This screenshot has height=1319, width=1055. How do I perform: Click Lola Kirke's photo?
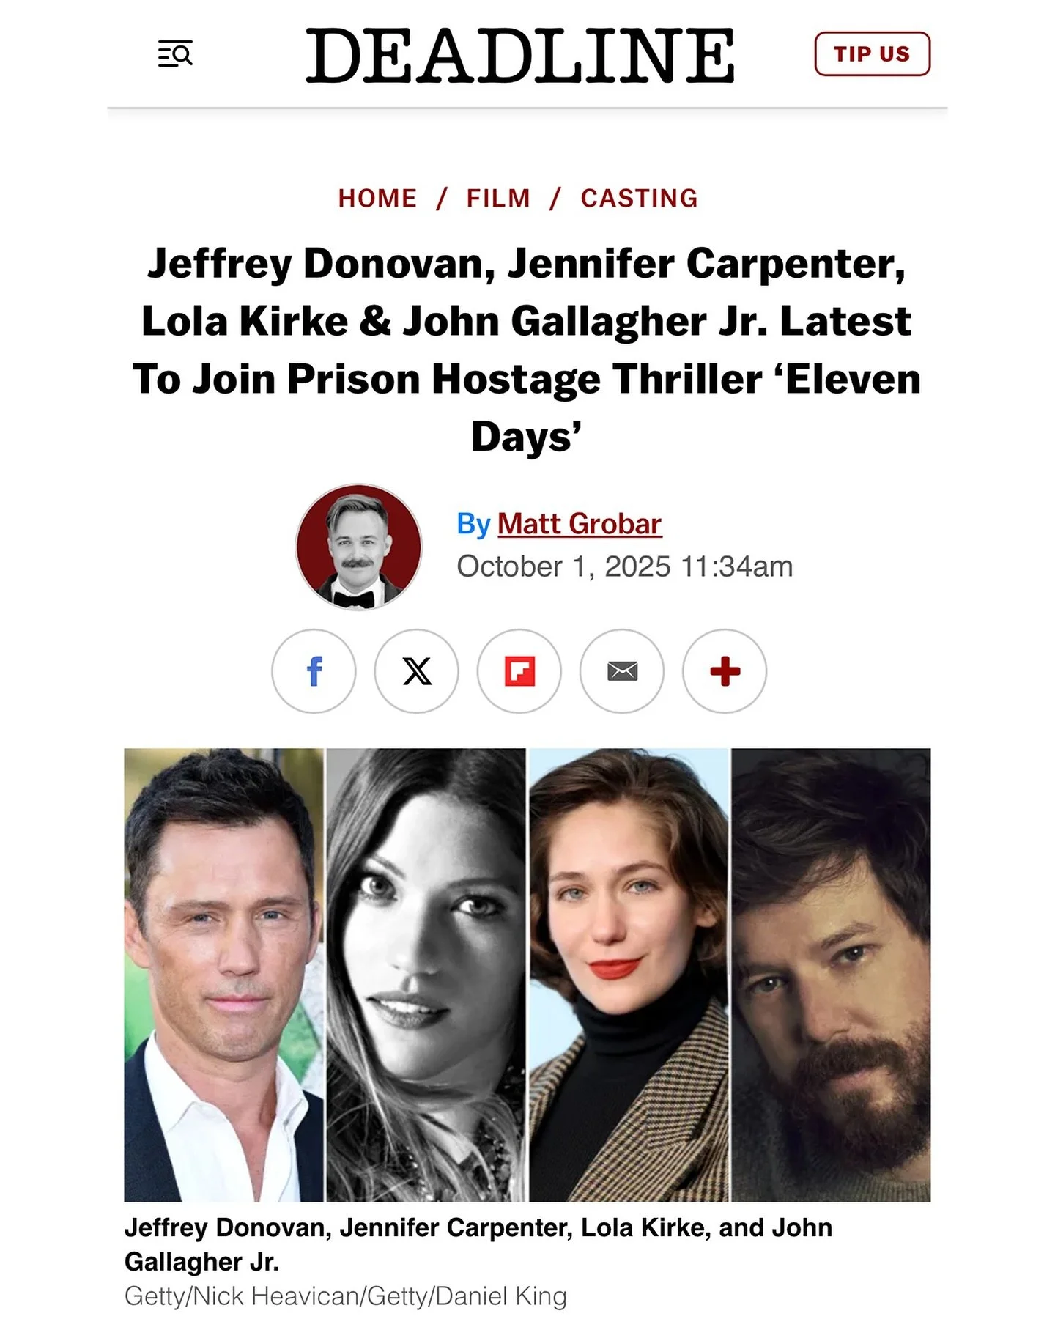(x=629, y=975)
